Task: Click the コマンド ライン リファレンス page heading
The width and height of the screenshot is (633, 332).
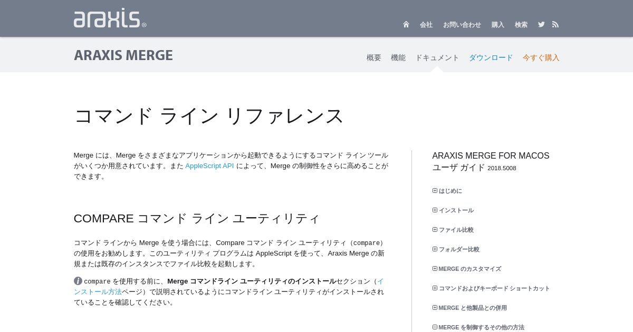Action: coord(209,115)
